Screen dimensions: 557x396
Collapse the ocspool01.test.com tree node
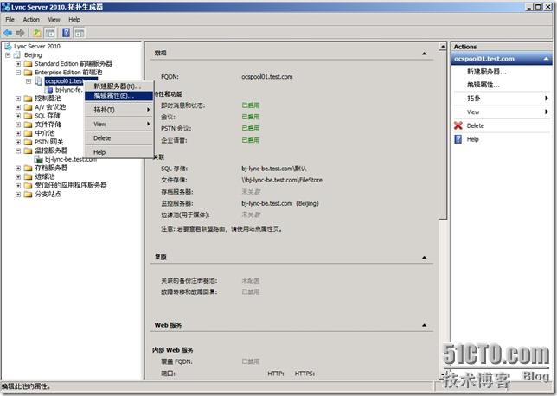click(29, 81)
